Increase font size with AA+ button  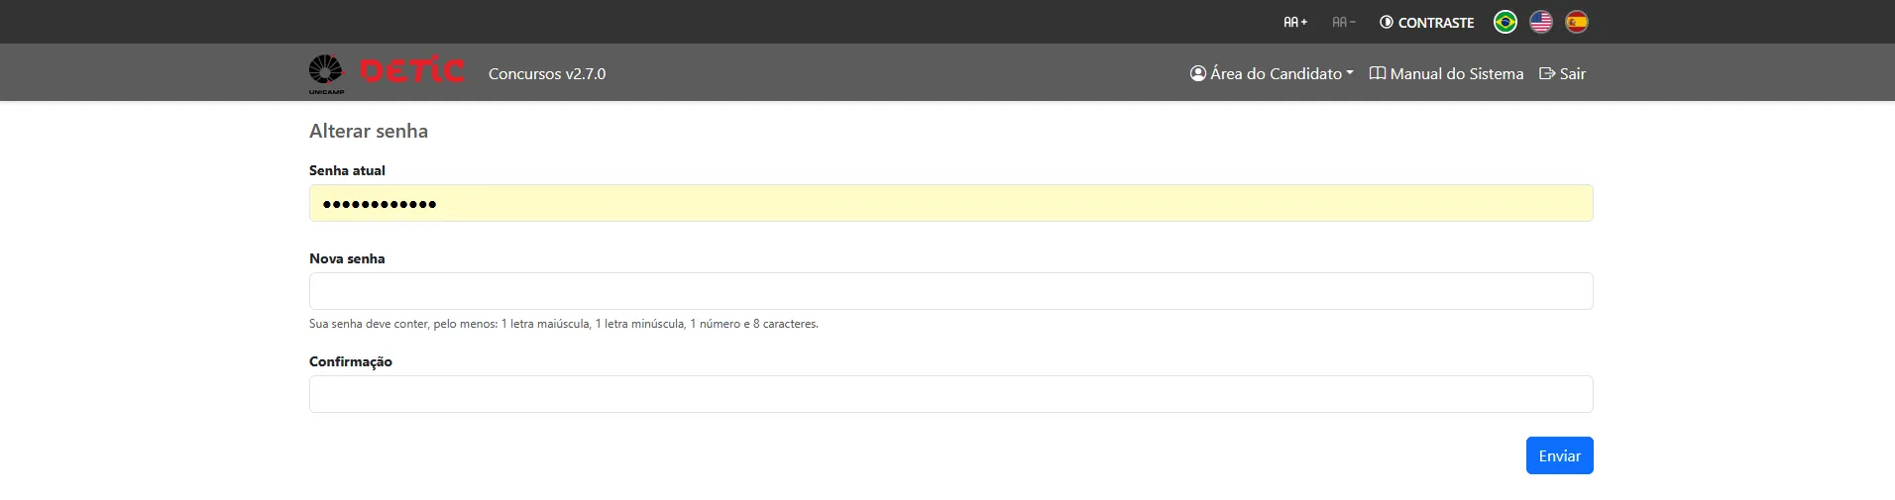click(x=1295, y=22)
